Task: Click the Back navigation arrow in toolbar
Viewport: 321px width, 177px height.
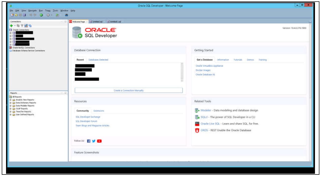Action: tap(31, 15)
